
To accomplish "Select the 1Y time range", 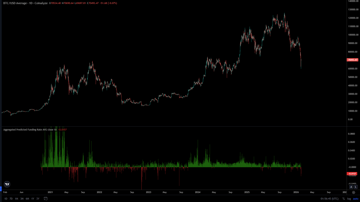I will [33, 199].
